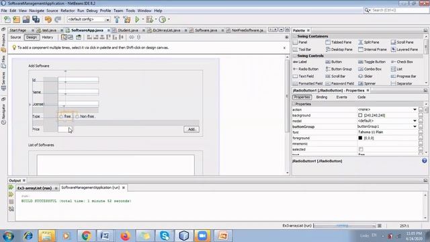Switch to the Source view button
Viewport: 430px width, 242px height.
[15, 38]
